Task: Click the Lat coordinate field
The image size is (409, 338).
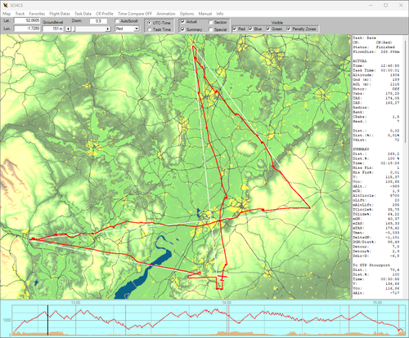Action: click(27, 20)
